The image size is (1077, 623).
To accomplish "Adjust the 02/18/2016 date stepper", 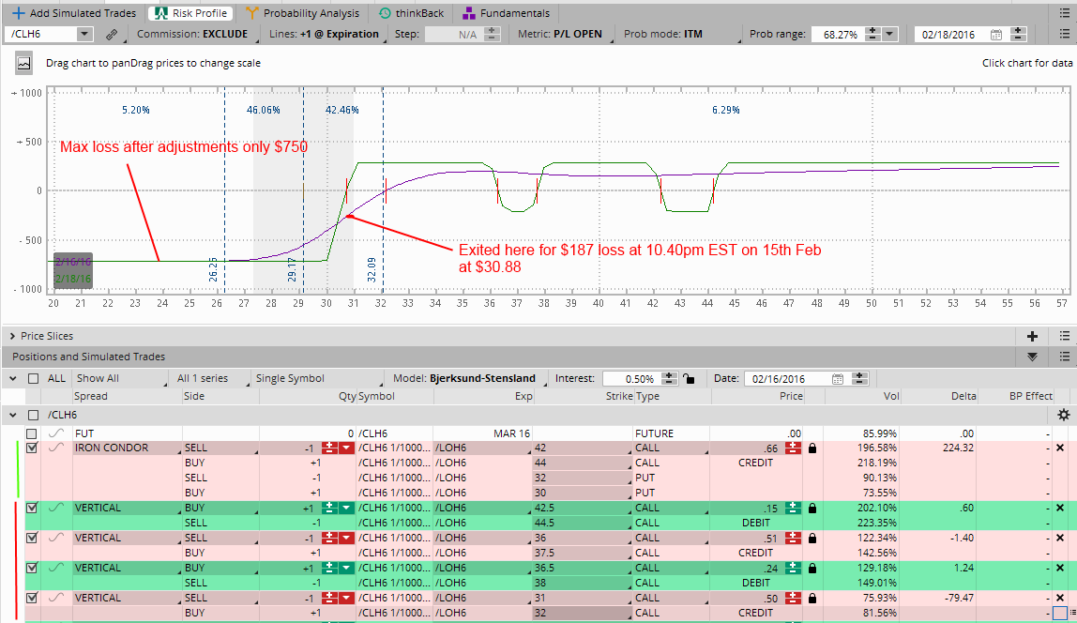I will tap(1018, 35).
